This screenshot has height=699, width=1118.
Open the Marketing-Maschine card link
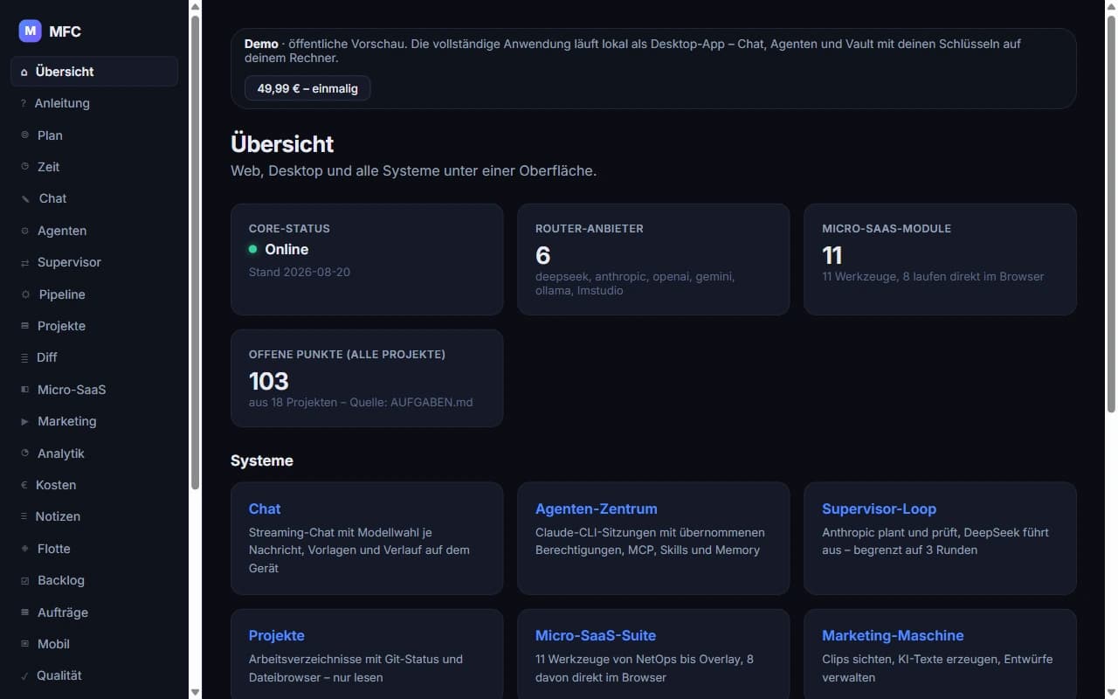click(x=893, y=635)
